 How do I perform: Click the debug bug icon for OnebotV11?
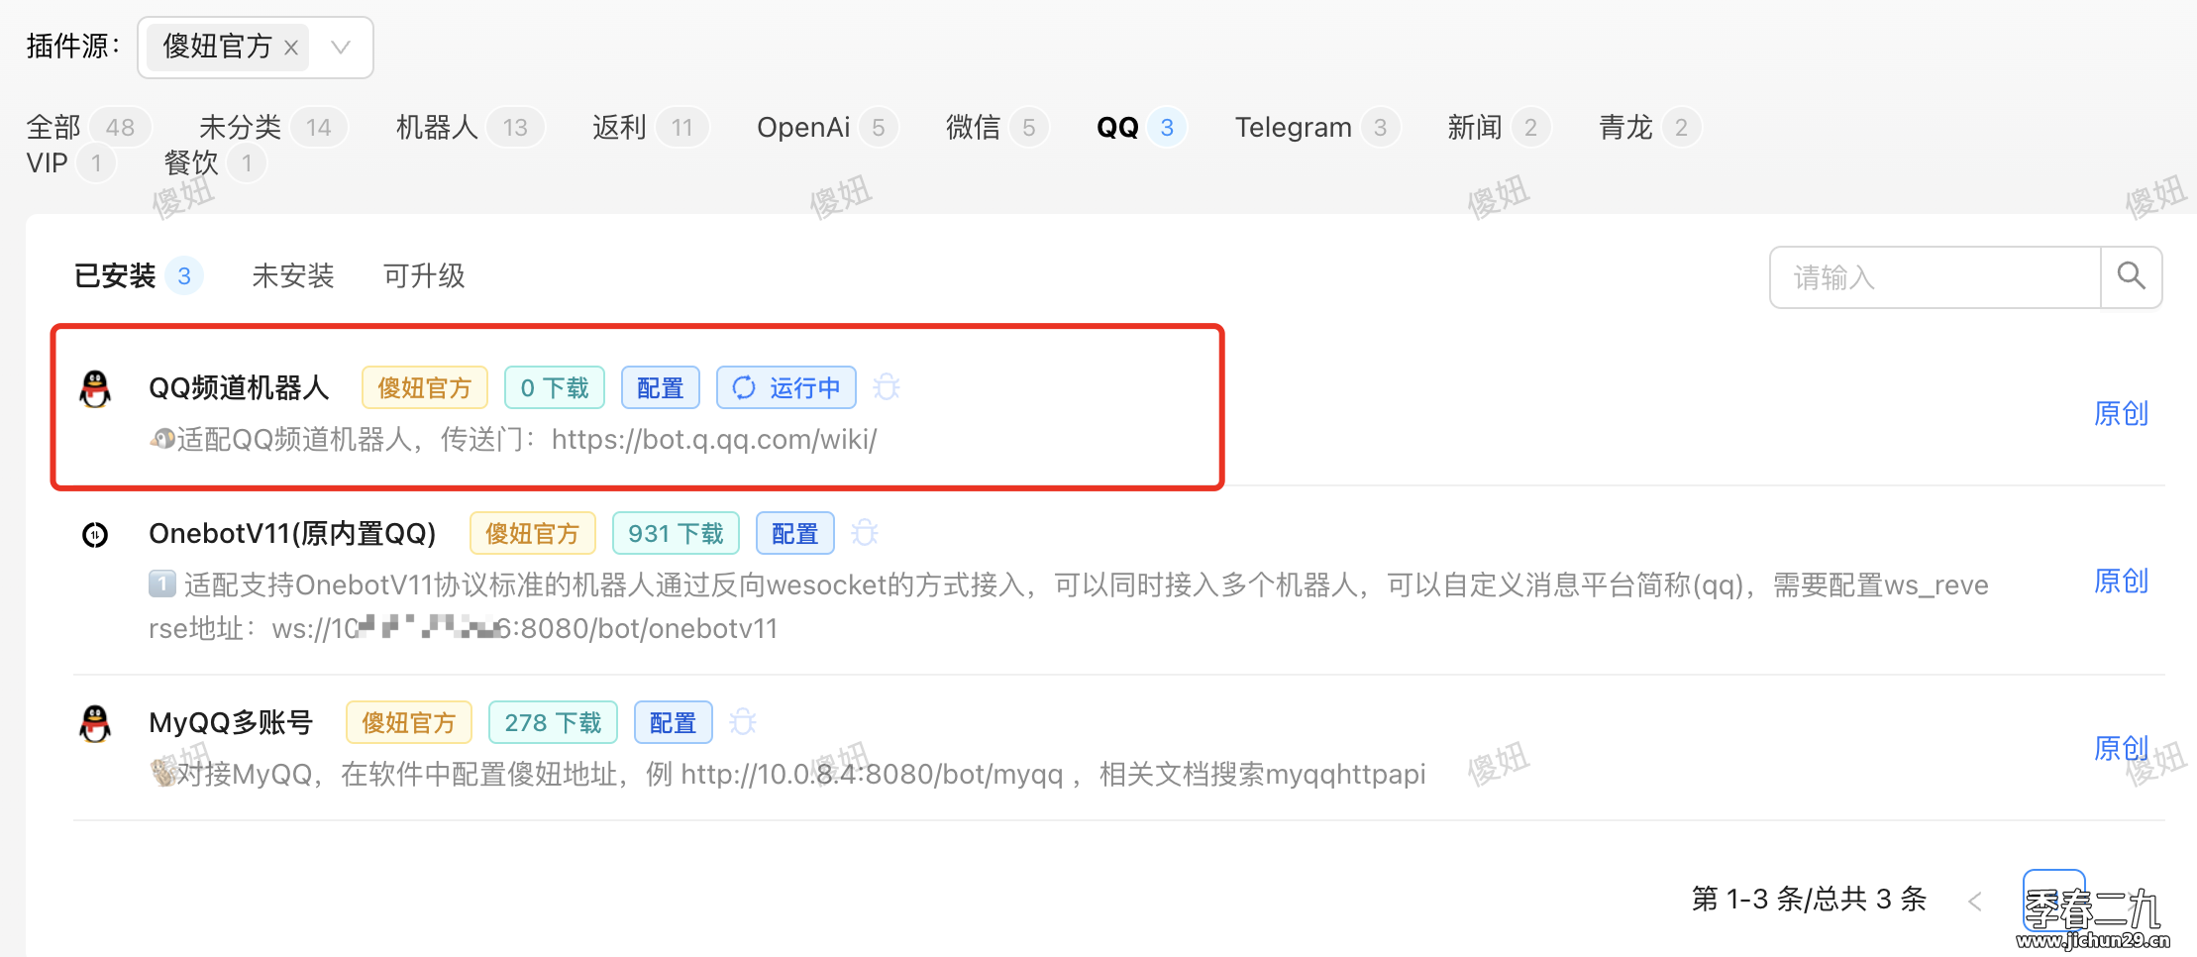click(x=865, y=533)
